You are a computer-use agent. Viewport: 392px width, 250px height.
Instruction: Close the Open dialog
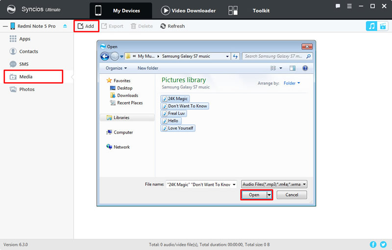point(307,46)
